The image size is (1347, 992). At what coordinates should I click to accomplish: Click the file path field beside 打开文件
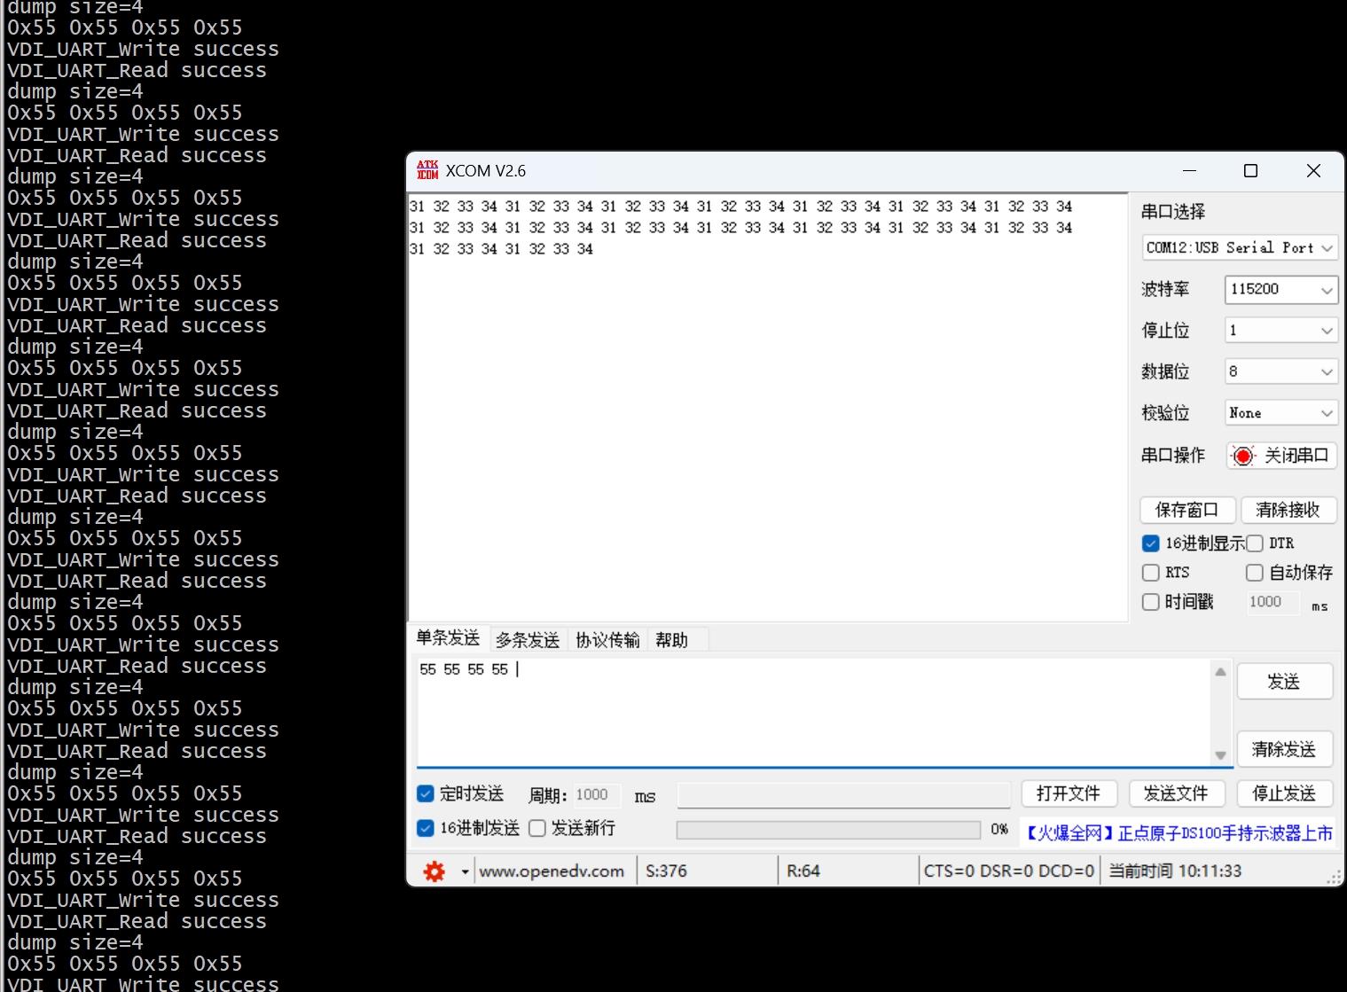click(844, 795)
